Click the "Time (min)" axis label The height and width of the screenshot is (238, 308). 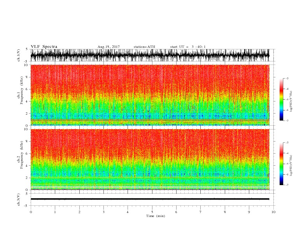pos(156,216)
